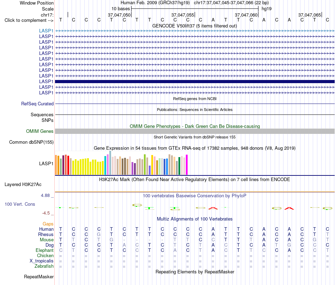Click the RefSeq Curated track label
335x285 pixels.
click(37, 104)
